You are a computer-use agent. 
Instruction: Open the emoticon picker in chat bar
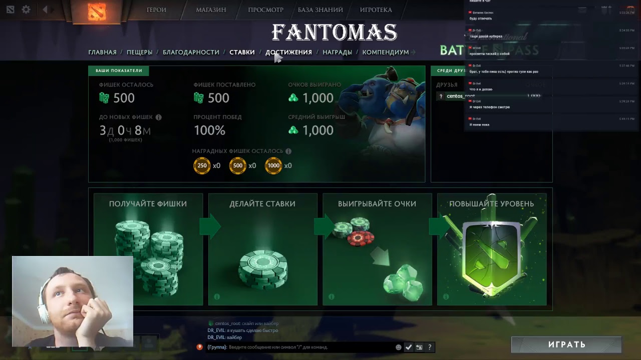coord(399,347)
